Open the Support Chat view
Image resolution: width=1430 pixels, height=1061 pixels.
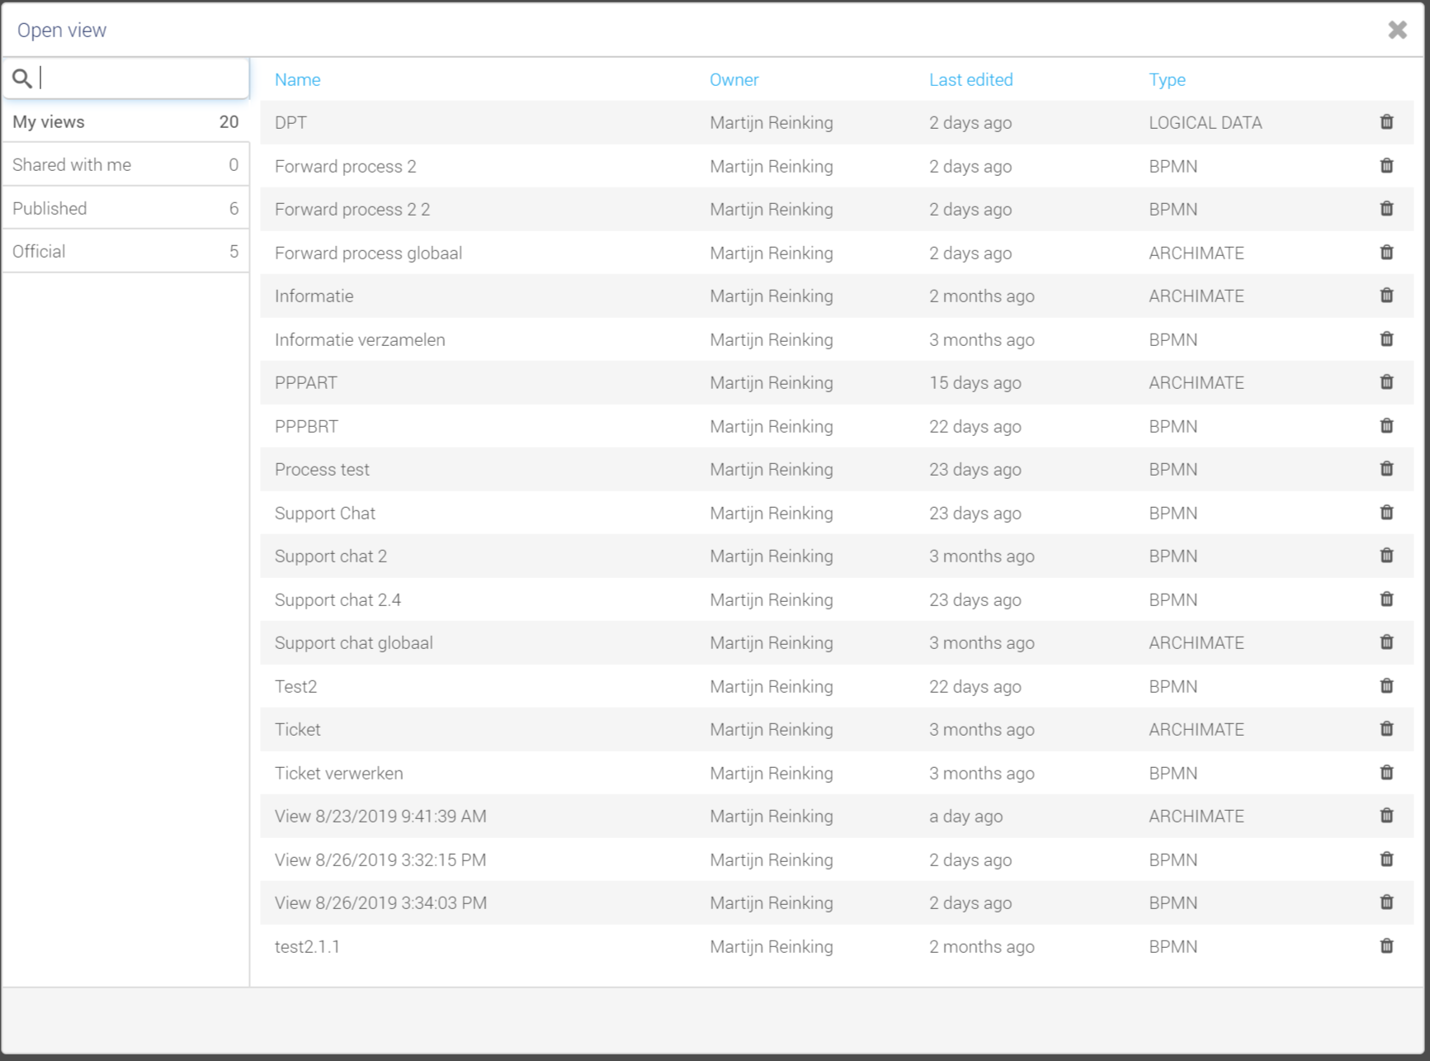click(x=324, y=513)
